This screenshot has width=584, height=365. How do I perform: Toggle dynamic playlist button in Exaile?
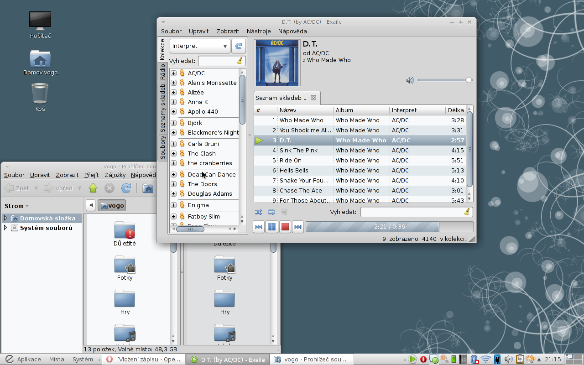coord(284,212)
